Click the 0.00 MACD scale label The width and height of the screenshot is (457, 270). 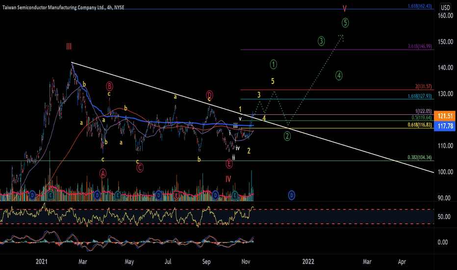point(443,243)
